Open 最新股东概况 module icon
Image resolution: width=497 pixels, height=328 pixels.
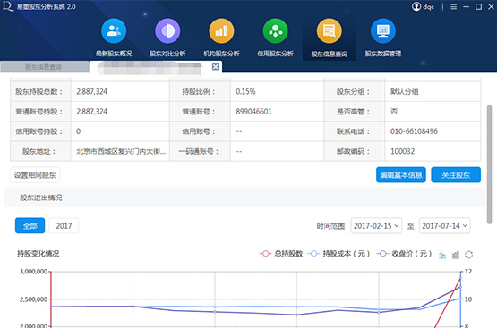click(114, 31)
